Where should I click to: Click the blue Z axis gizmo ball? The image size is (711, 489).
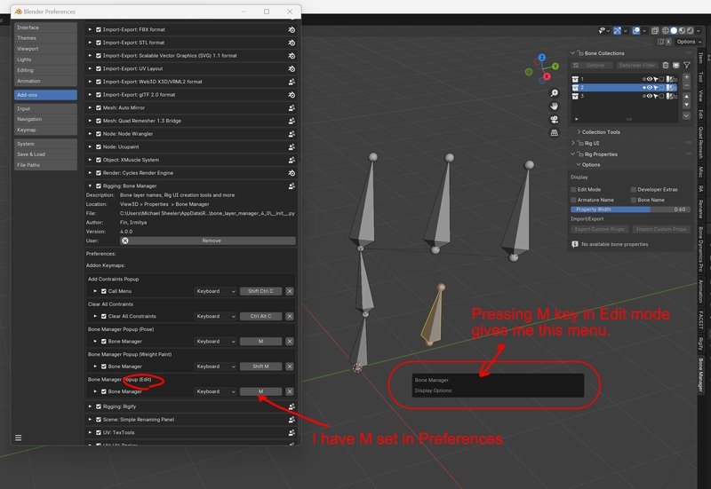pyautogui.click(x=542, y=58)
